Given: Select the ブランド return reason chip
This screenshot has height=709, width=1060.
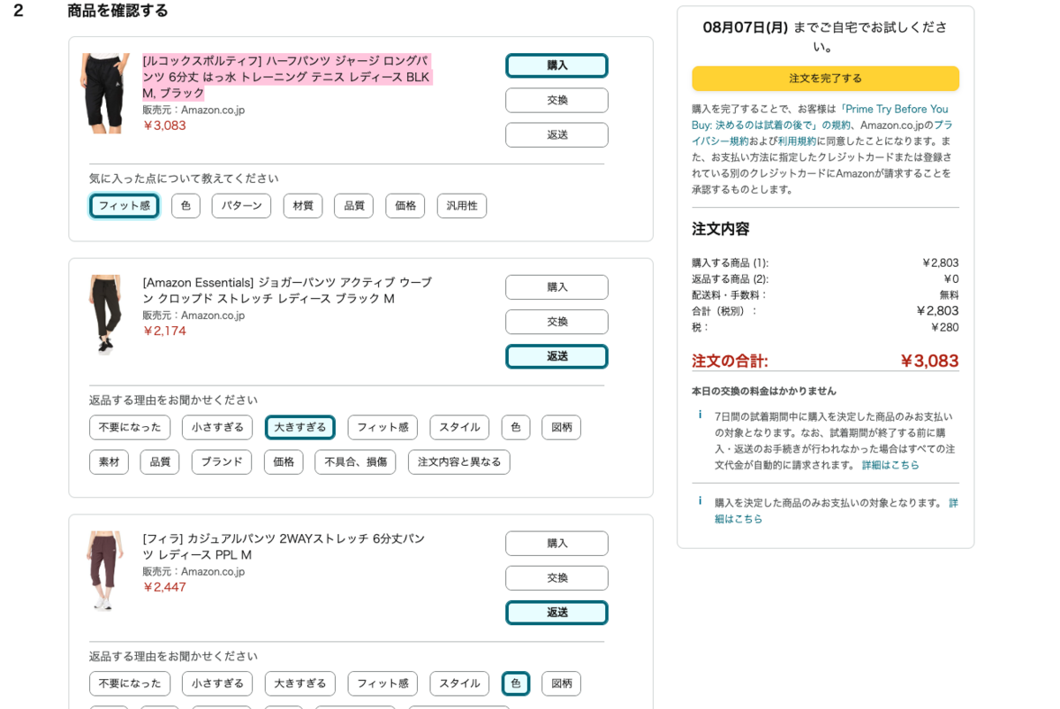Looking at the screenshot, I should pos(222,462).
